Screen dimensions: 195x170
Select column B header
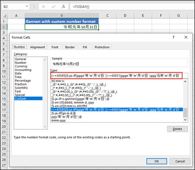point(62,16)
